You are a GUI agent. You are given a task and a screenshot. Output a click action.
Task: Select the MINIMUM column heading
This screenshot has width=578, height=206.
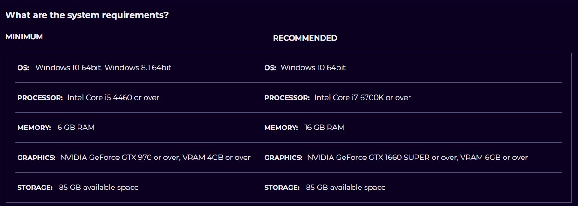click(x=24, y=37)
